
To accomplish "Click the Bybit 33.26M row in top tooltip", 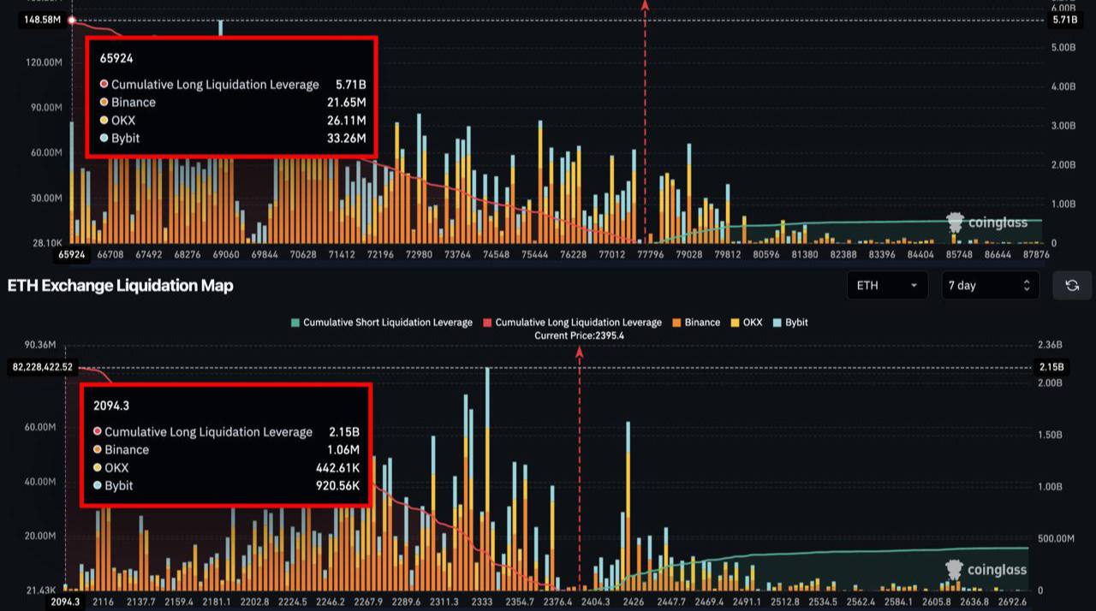I will tap(233, 138).
